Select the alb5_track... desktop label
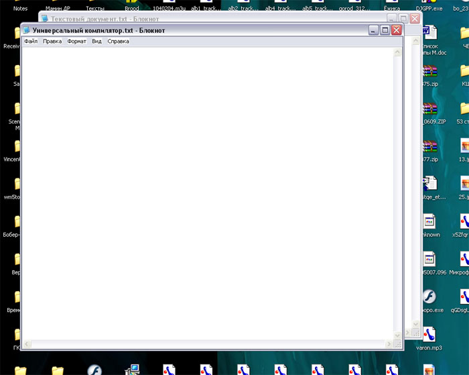Image resolution: width=469 pixels, height=375 pixels. click(x=318, y=9)
